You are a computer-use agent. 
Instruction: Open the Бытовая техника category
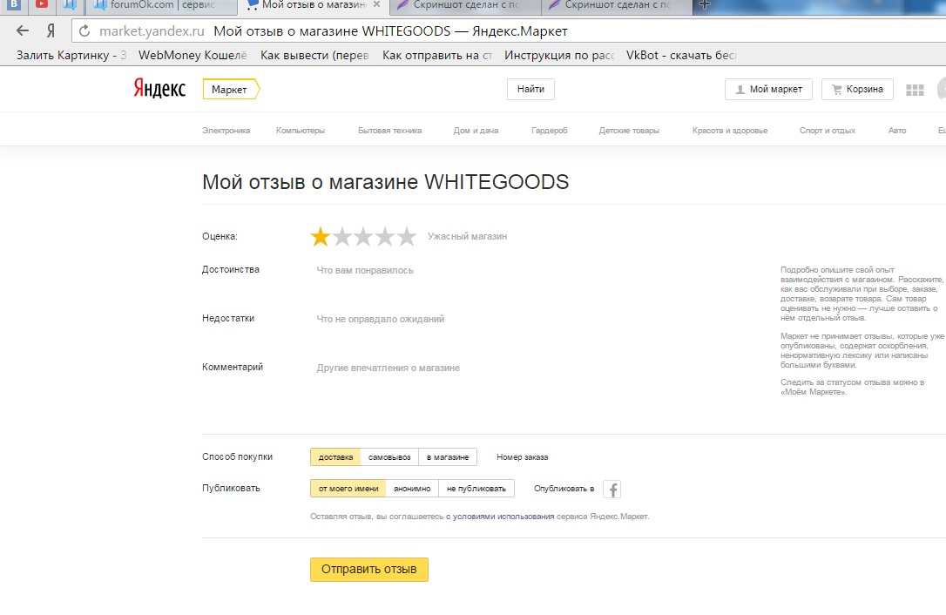tap(389, 131)
